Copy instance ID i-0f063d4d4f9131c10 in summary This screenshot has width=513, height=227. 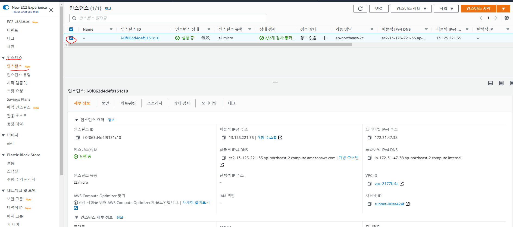click(x=78, y=138)
